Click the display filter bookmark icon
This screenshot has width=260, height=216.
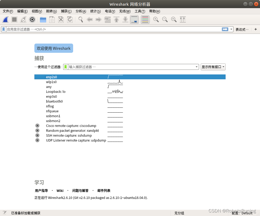[x=4, y=29]
